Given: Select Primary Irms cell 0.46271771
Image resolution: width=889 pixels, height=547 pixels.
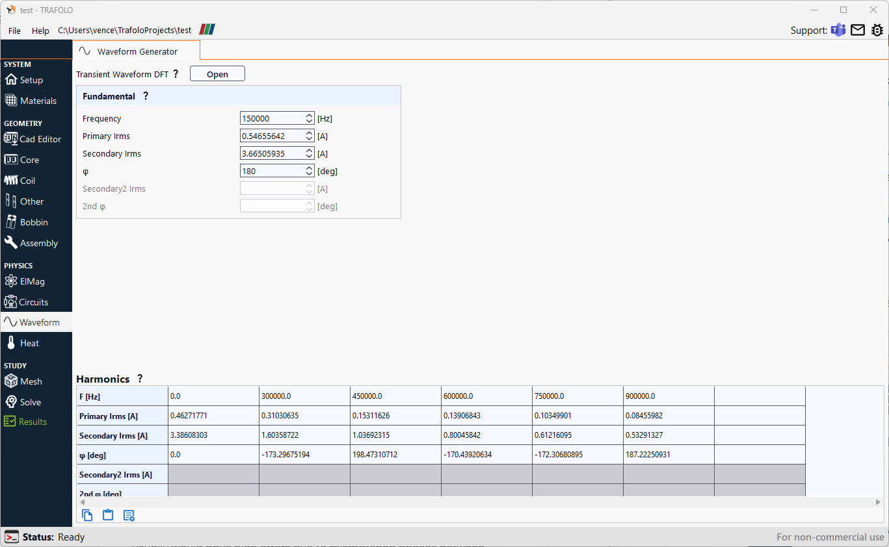Looking at the screenshot, I should (x=213, y=416).
